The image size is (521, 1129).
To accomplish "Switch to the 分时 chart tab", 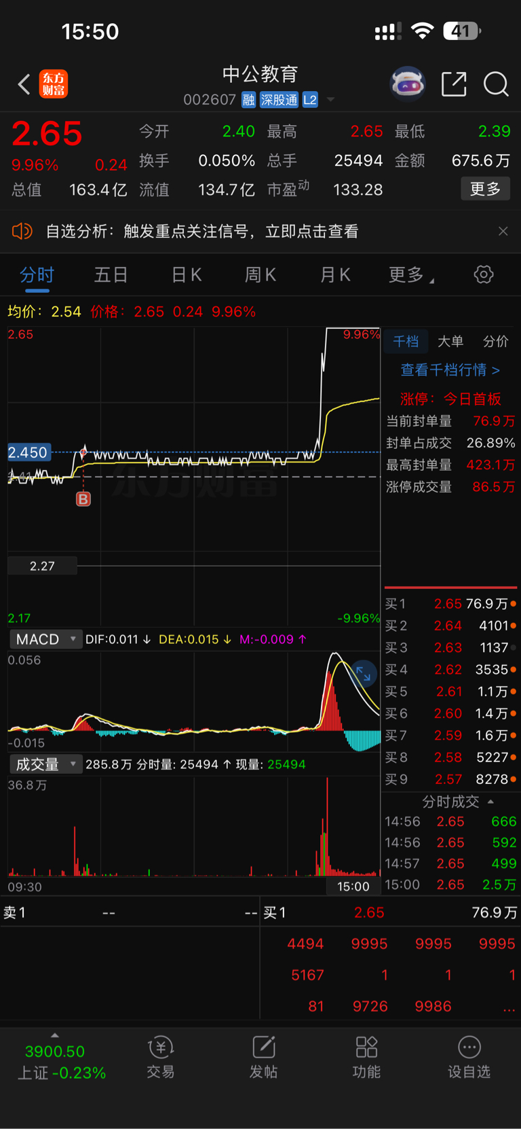I will pos(37,275).
